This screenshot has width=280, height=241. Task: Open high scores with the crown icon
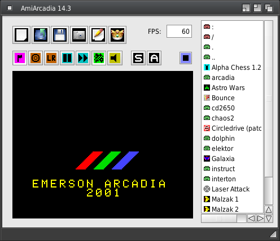117,35
